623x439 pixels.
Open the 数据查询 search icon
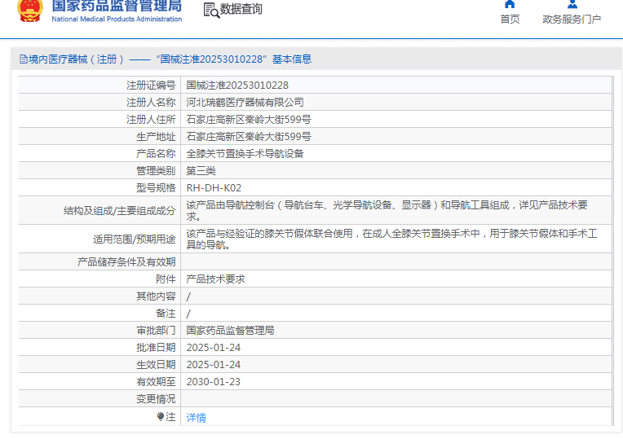(x=211, y=11)
